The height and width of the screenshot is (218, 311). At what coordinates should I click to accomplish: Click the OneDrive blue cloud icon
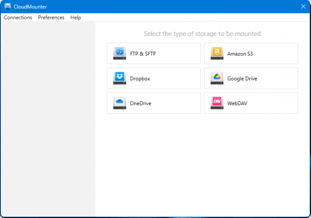click(120, 103)
